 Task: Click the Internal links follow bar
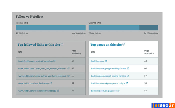[x=51, y=28]
